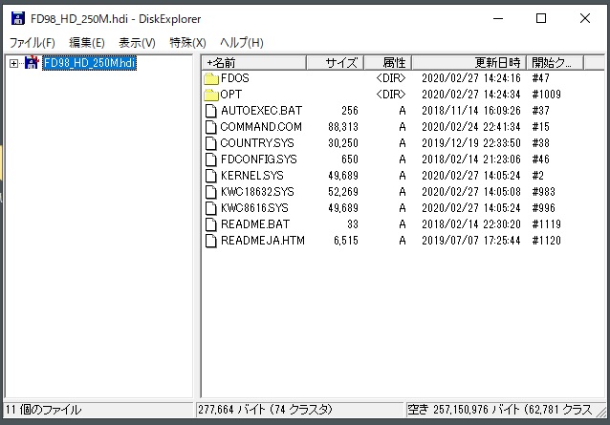Expand the FD98_HD_250M.hdi tree node

tap(14, 63)
